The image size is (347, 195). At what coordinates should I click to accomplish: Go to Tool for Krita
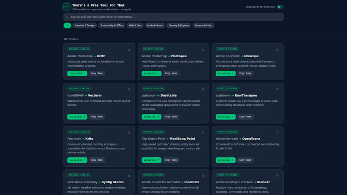click(x=77, y=160)
